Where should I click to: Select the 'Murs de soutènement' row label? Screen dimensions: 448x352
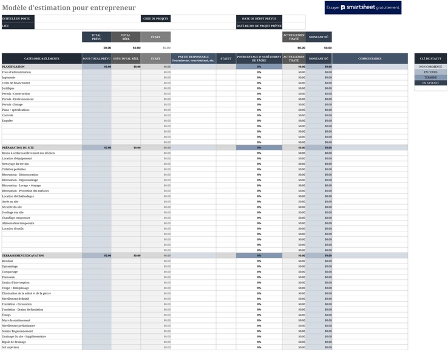coord(16,320)
